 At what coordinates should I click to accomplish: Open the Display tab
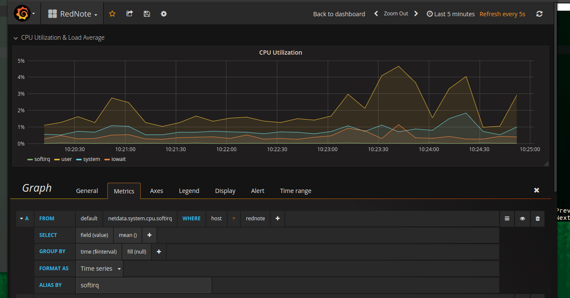point(225,191)
